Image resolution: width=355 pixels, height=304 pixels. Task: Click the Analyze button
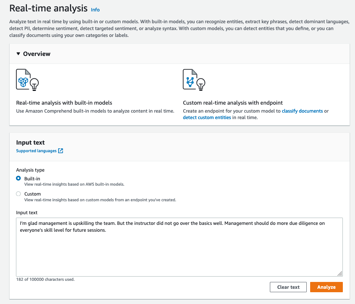click(x=326, y=287)
